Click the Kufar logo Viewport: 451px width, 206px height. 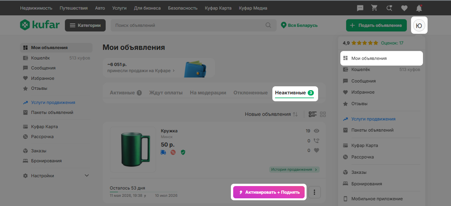pos(40,25)
